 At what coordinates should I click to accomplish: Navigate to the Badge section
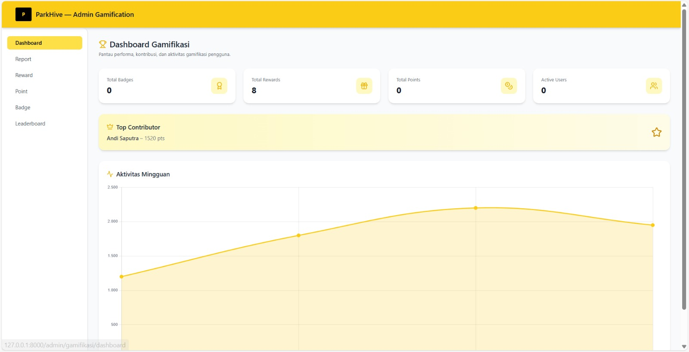45,108
